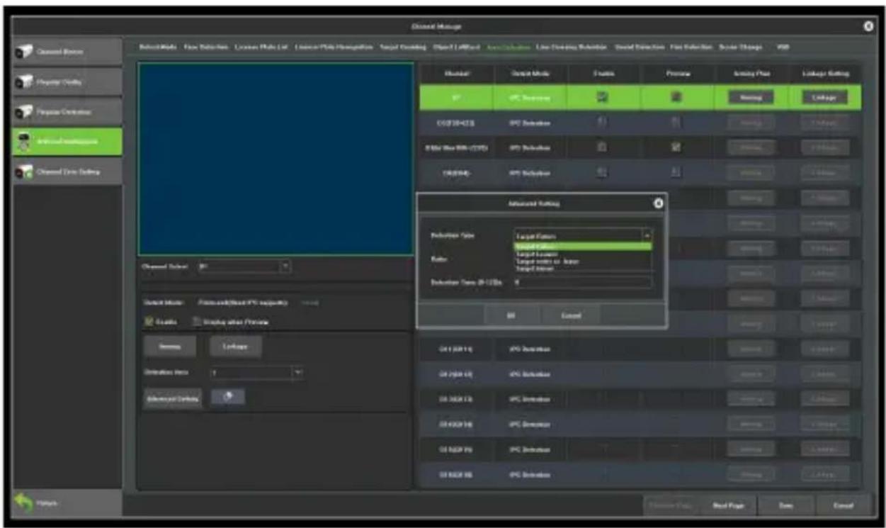Open the Channel Zero Setting sidebar item

tap(67, 172)
